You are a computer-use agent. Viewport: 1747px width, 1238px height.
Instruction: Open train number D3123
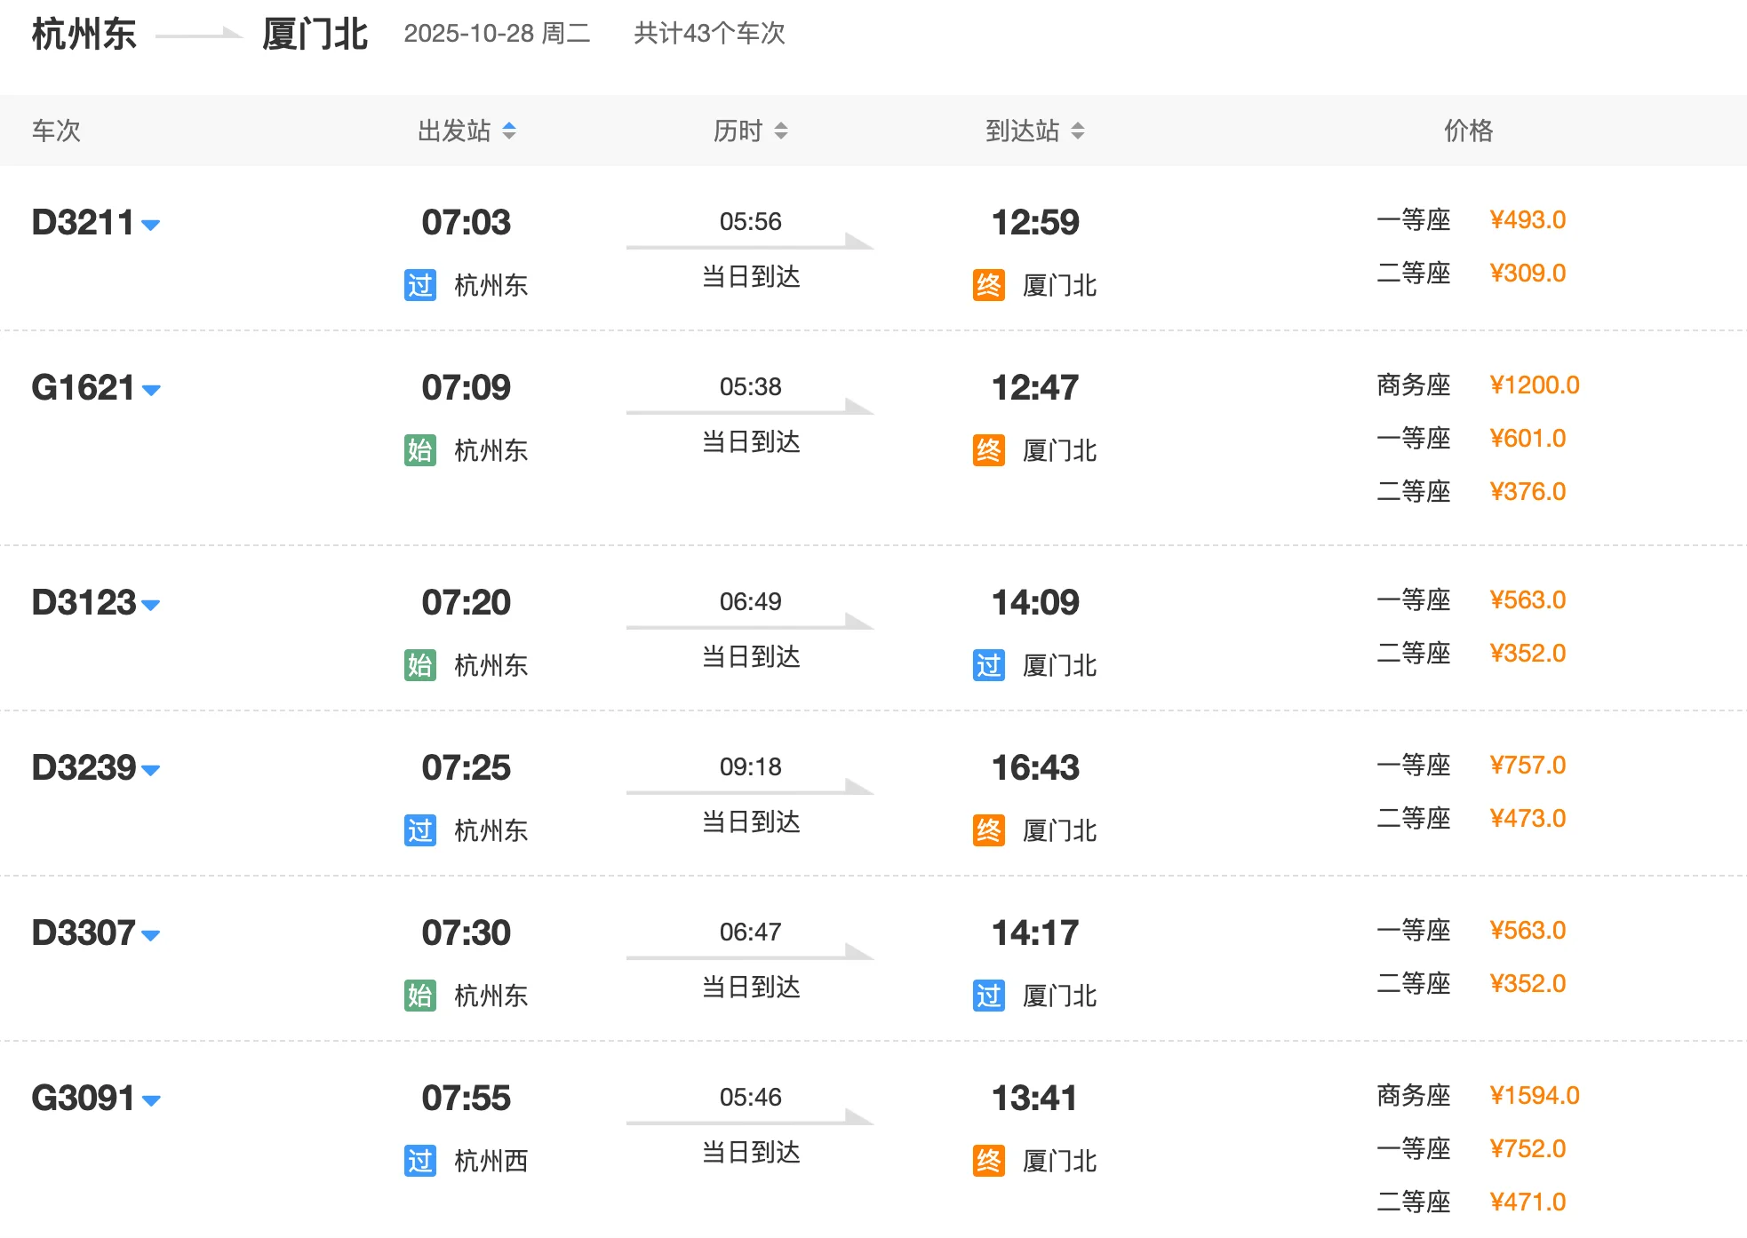pos(84,603)
